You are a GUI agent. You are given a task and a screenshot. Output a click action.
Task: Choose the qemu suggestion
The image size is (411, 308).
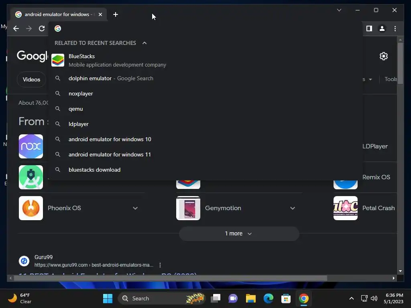pyautogui.click(x=206, y=109)
